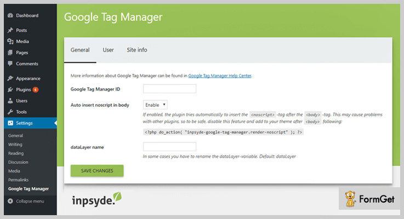Open Google Tag Manager submenu item

tap(29, 189)
